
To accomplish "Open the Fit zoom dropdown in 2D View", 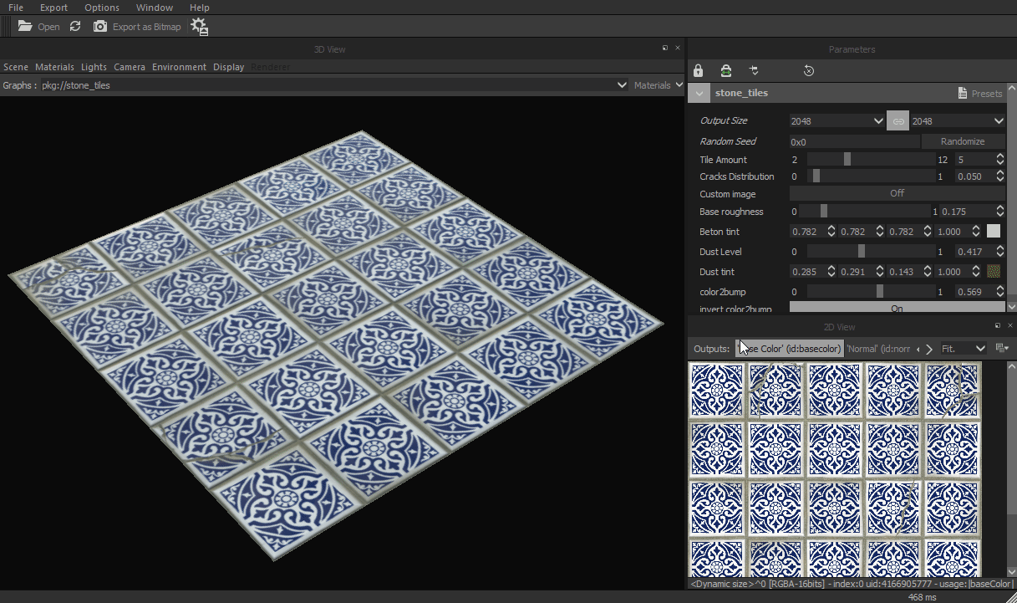I will point(963,349).
